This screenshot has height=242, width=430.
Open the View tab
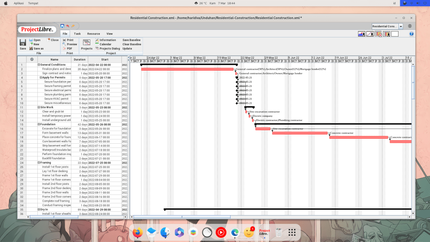click(x=110, y=34)
